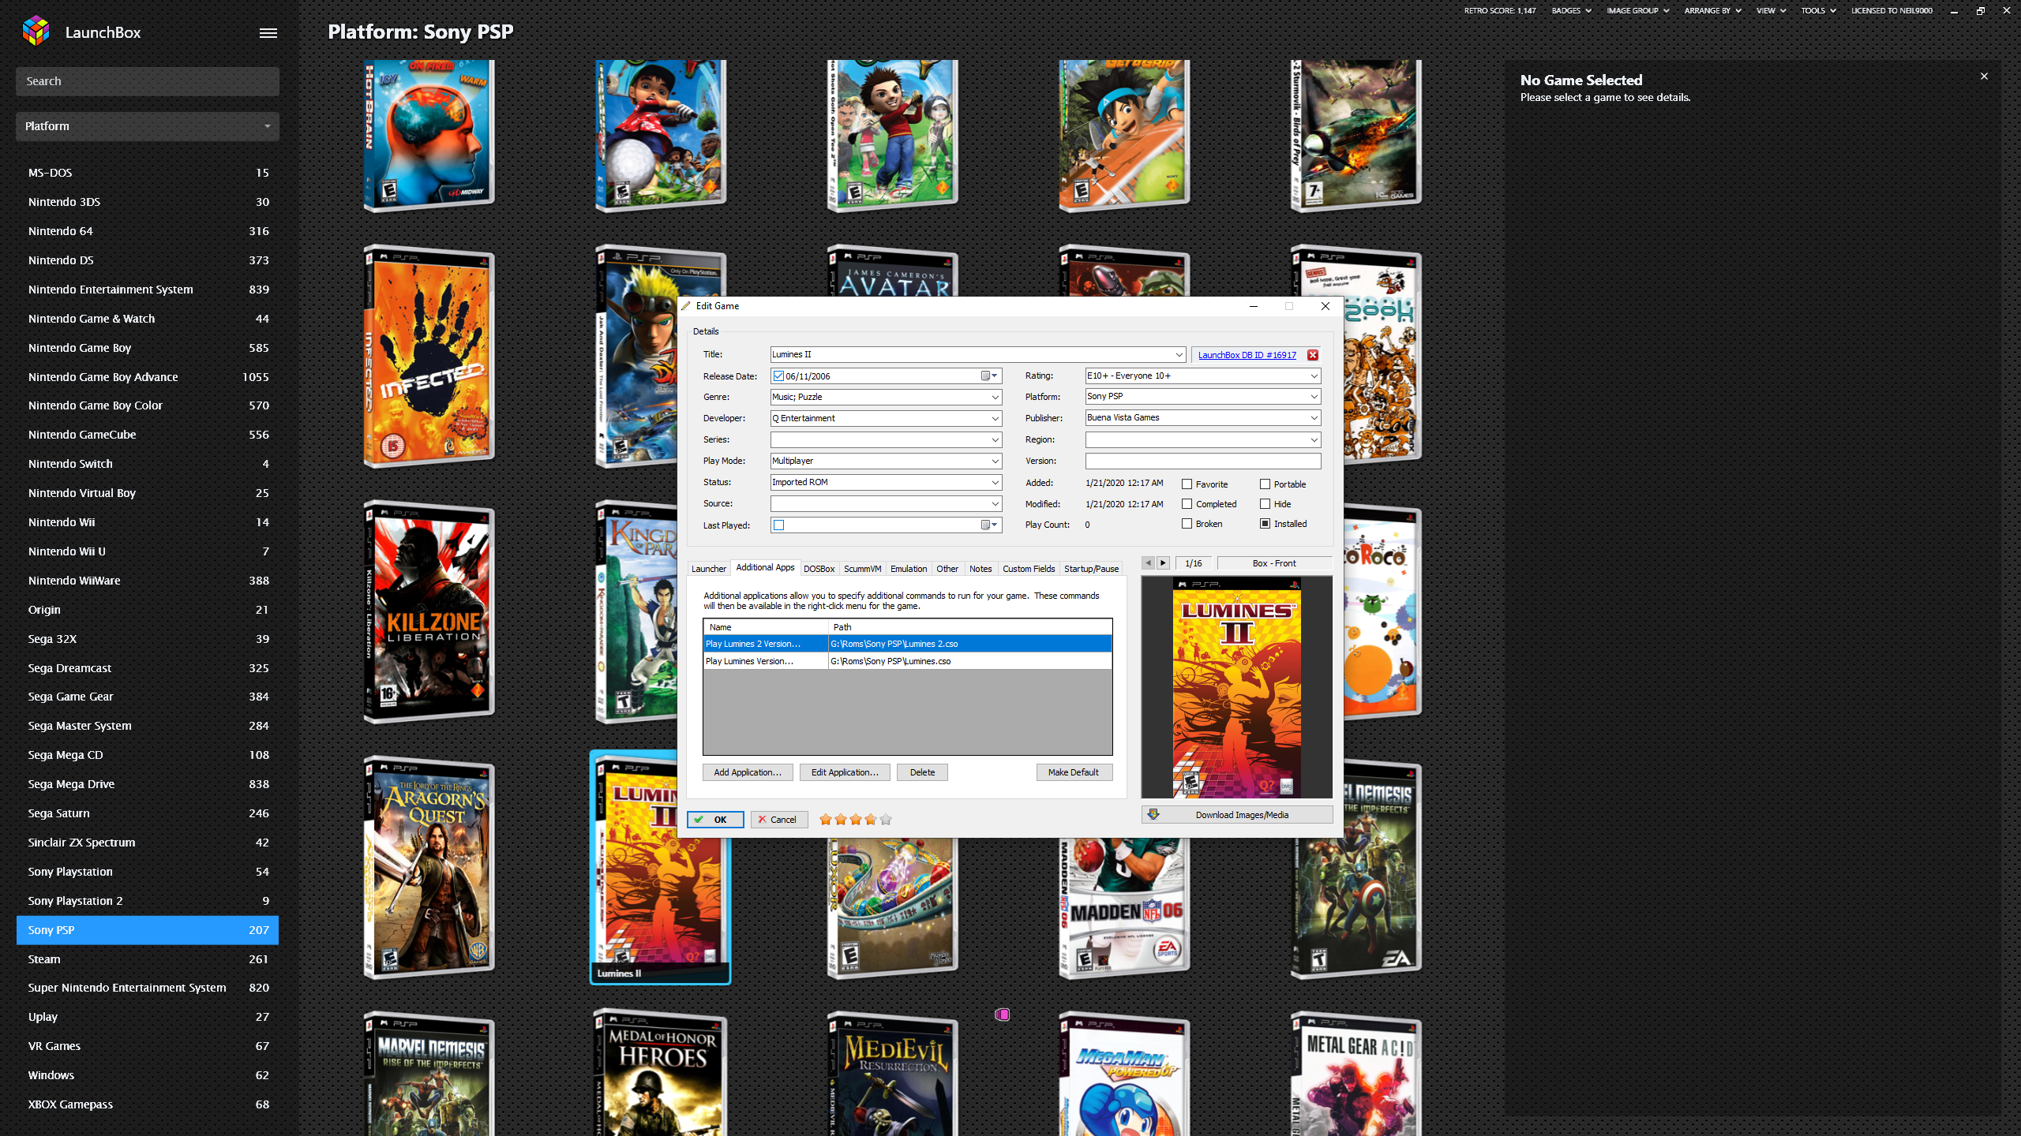Select the Killzone Liberation game cover
The image size is (2021, 1136).
429,612
